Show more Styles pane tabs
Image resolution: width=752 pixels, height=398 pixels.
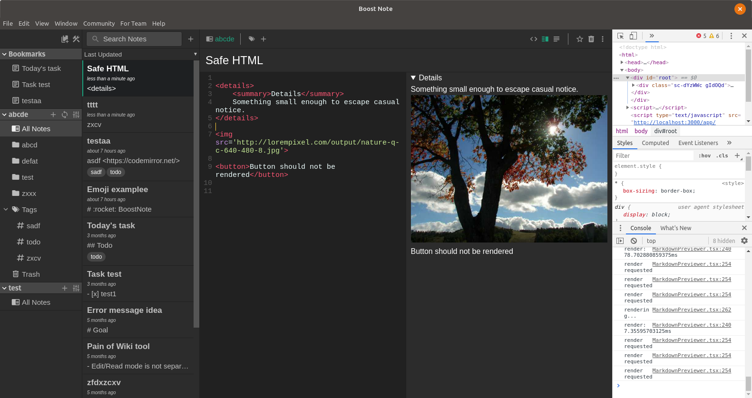pyautogui.click(x=729, y=143)
